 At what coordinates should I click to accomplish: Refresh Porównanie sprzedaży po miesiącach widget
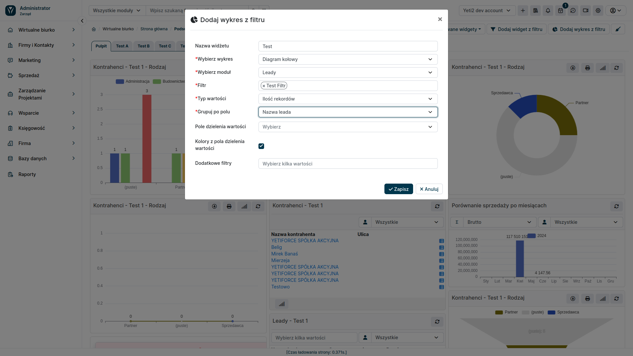(x=617, y=206)
